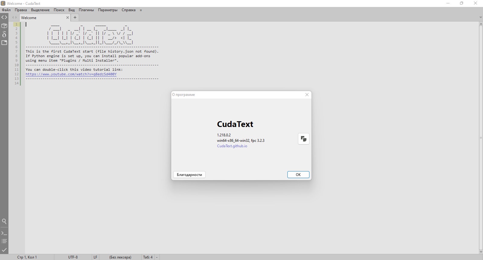Click line number 12 in the gutter

(16, 74)
